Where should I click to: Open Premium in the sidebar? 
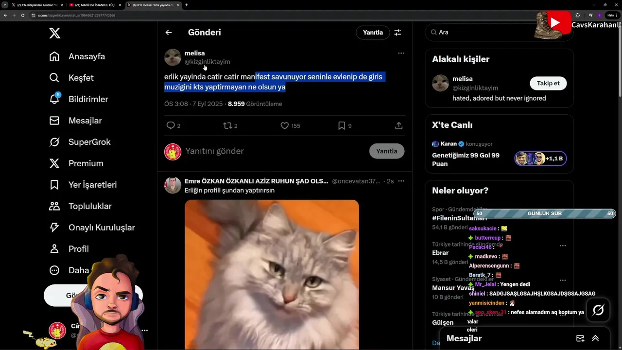[76, 163]
